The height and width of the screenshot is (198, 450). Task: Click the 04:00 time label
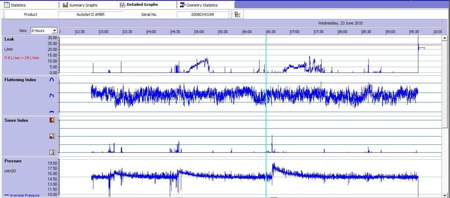tap(151, 32)
